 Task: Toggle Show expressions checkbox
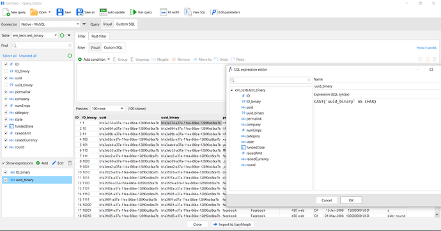pos(3,163)
